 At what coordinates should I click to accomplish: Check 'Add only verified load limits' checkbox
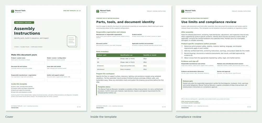[x=182, y=51]
